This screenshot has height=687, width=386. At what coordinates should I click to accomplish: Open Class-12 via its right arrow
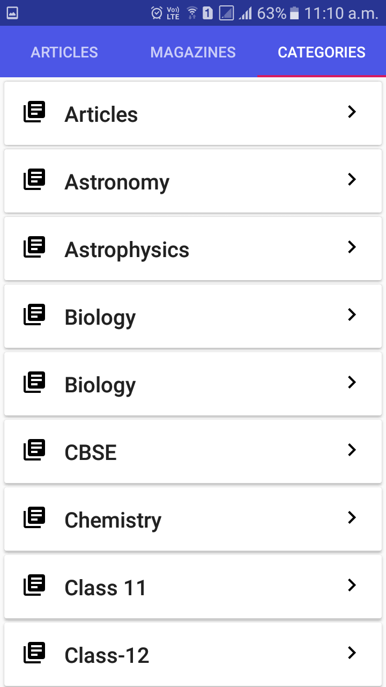point(352,653)
